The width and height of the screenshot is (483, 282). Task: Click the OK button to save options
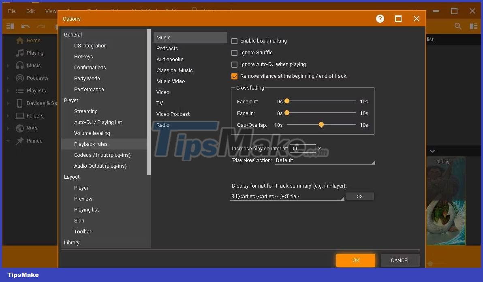[x=355, y=260]
